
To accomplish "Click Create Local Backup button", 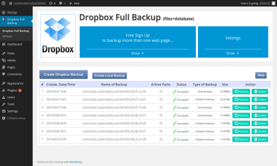I will 110,75.
